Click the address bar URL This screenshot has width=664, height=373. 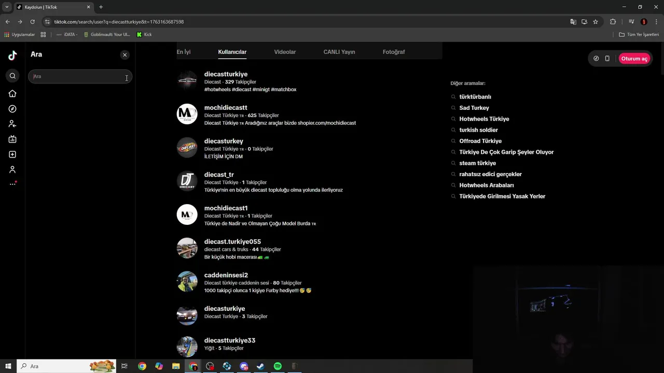pos(119,22)
